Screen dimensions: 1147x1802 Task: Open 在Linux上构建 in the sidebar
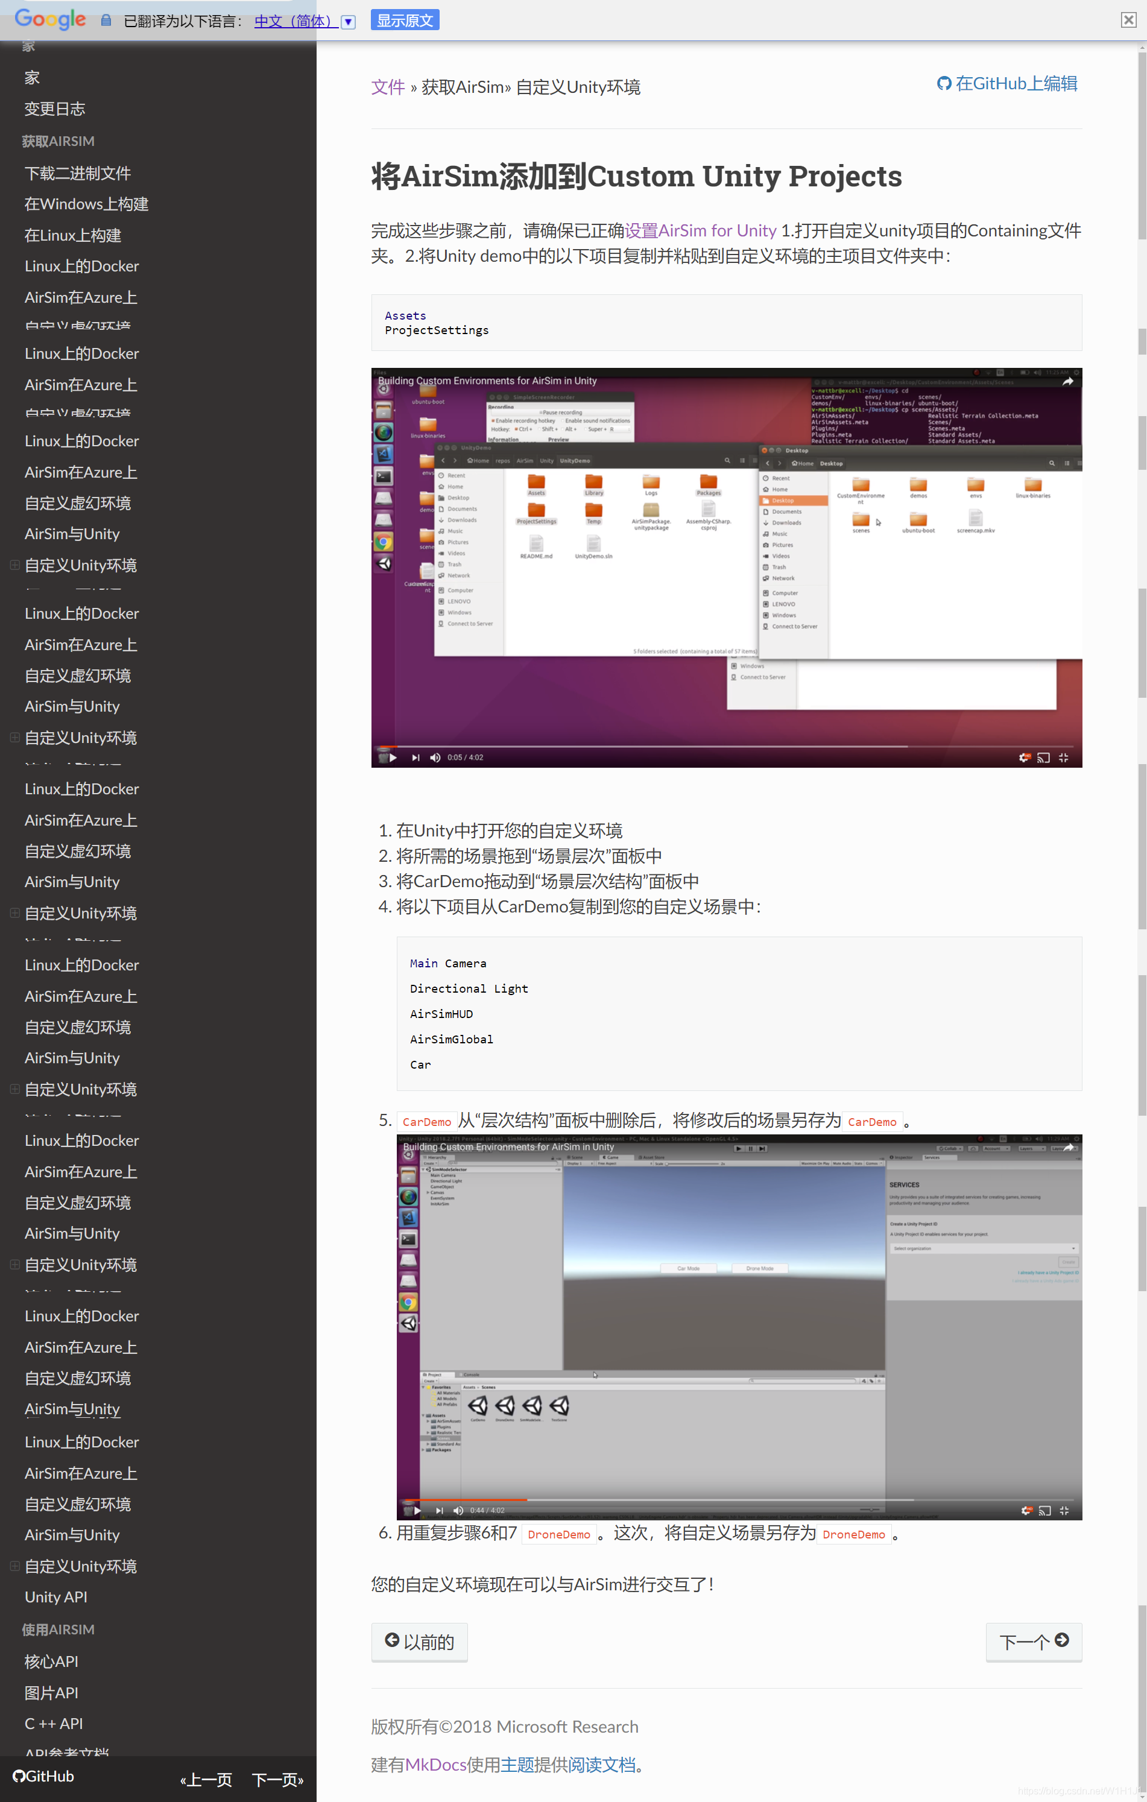pyautogui.click(x=74, y=236)
